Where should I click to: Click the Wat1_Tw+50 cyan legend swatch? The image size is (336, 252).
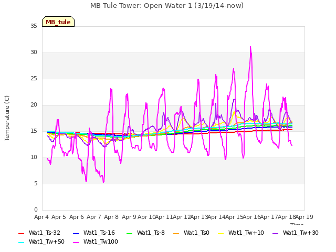(21, 243)
